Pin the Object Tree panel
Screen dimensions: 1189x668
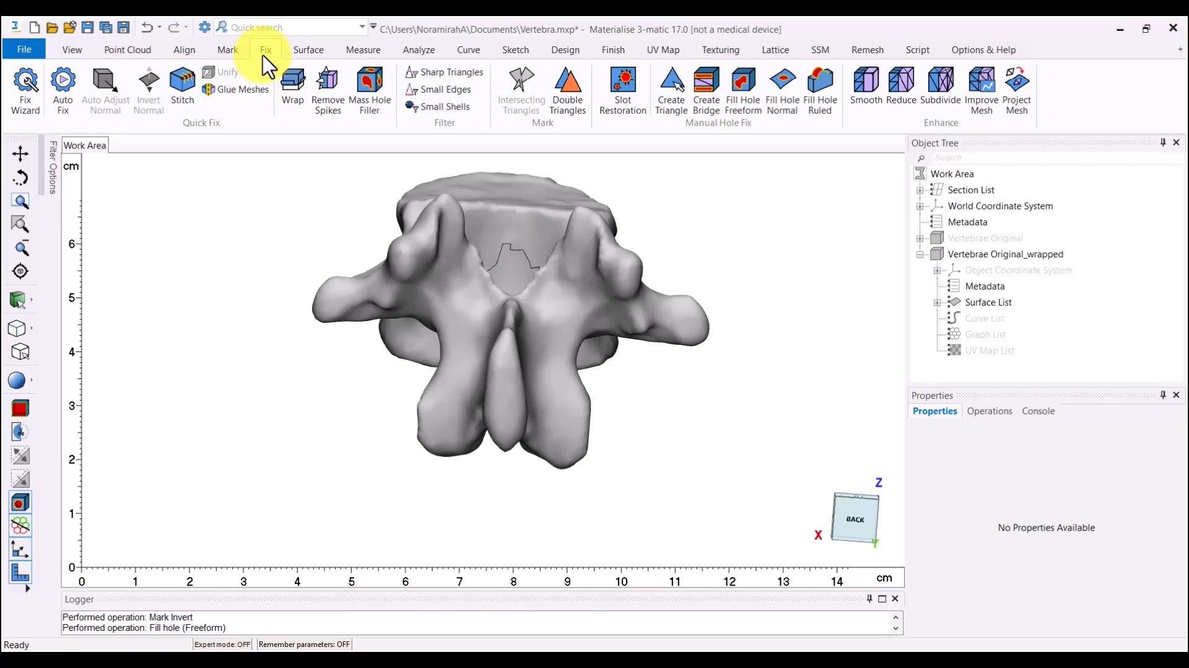[1163, 143]
